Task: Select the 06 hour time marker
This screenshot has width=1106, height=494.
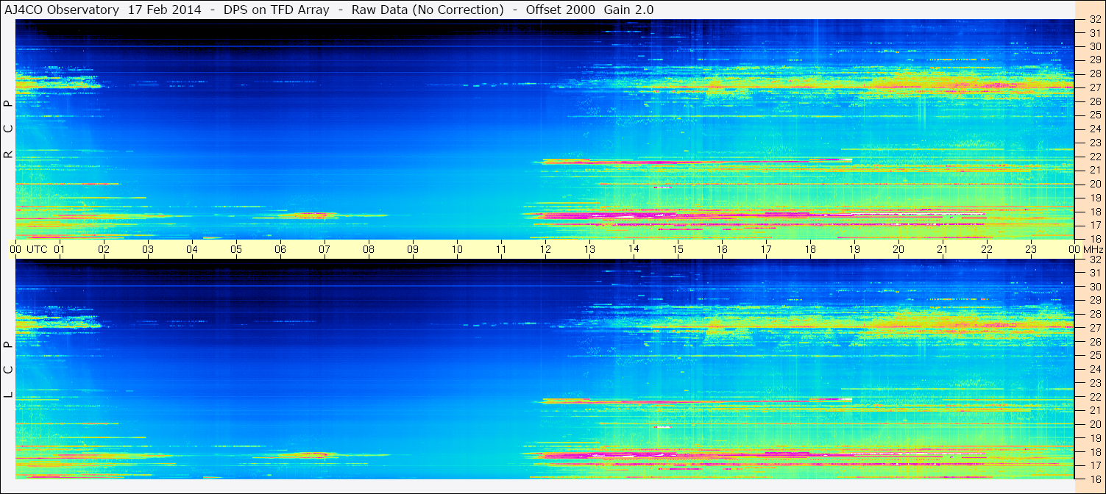Action: pyautogui.click(x=280, y=249)
